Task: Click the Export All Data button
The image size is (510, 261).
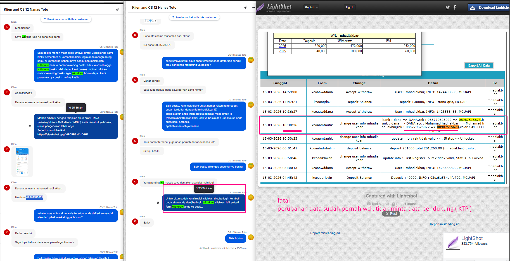Action: tap(479, 65)
